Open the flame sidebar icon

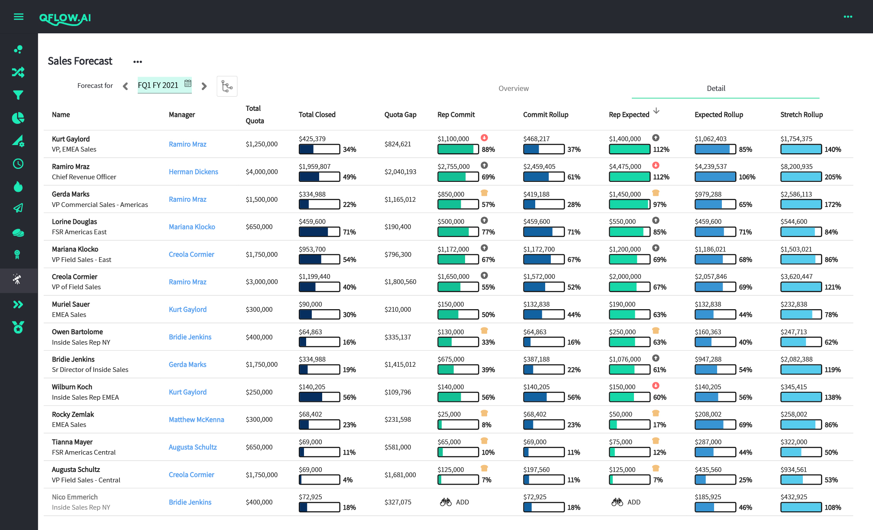(18, 187)
